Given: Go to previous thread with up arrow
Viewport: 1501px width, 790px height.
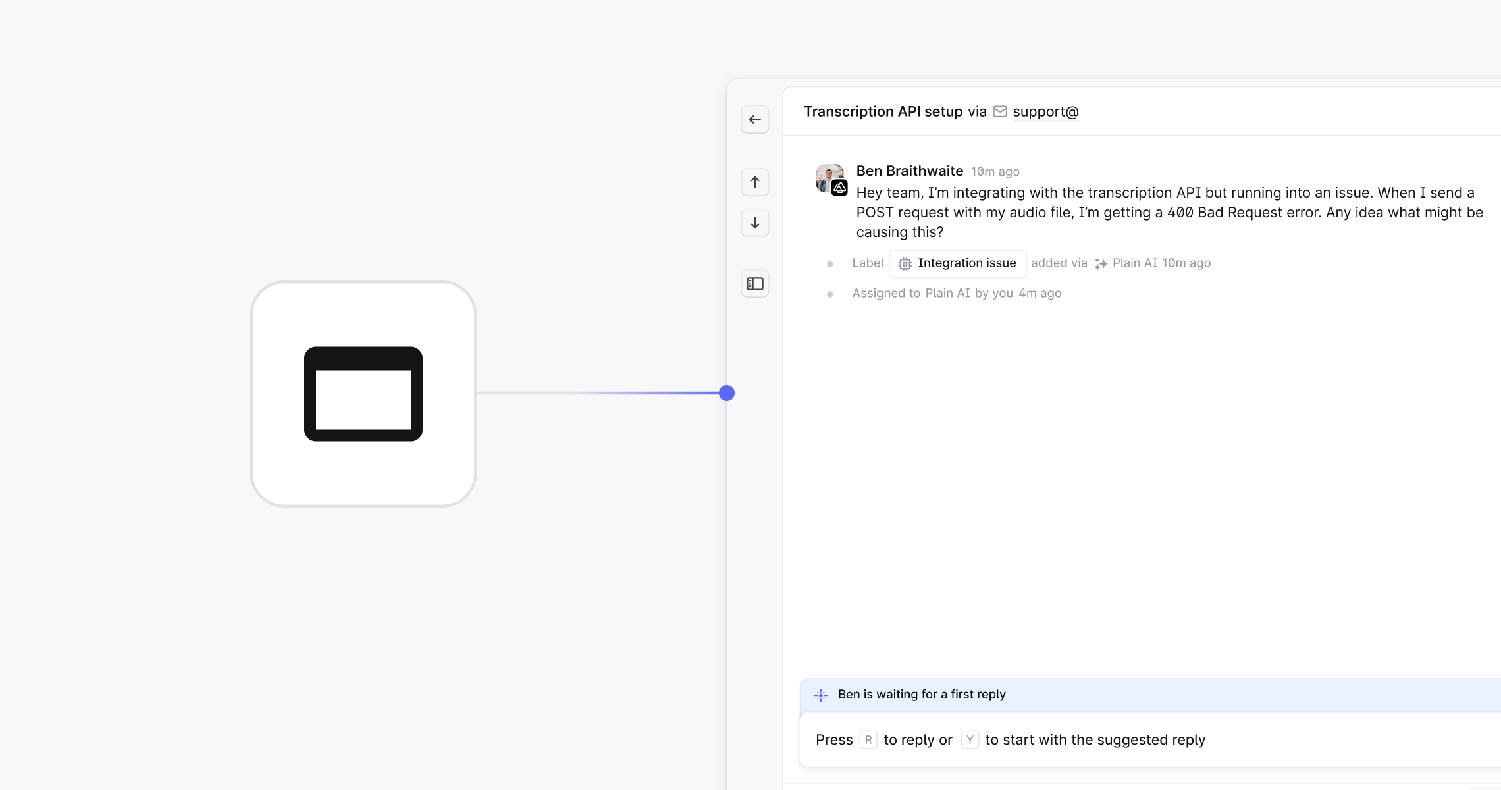Looking at the screenshot, I should (755, 182).
